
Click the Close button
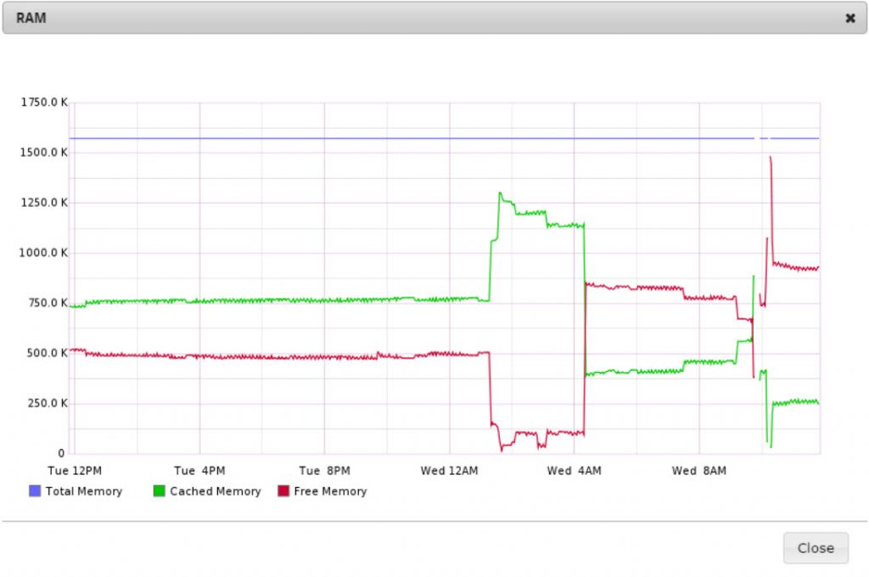click(816, 547)
